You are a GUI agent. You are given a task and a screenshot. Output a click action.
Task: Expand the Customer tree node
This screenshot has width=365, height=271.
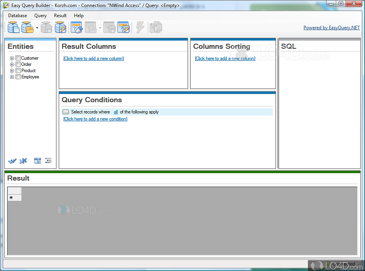[12, 58]
